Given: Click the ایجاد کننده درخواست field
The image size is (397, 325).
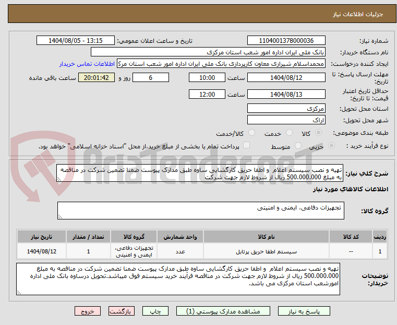Looking at the screenshot, I should [x=221, y=64].
